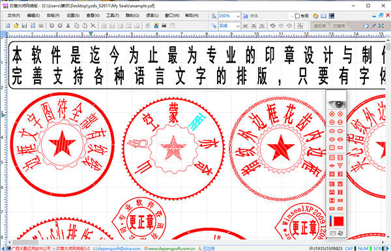Click the copy icon
The image size is (391, 251).
[x=76, y=25]
